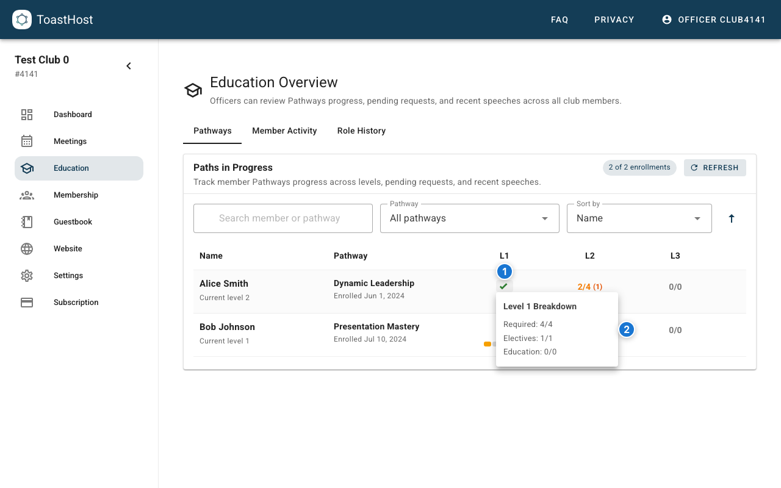Open the Guestbook sidebar item
This screenshot has width=781, height=488.
[73, 222]
